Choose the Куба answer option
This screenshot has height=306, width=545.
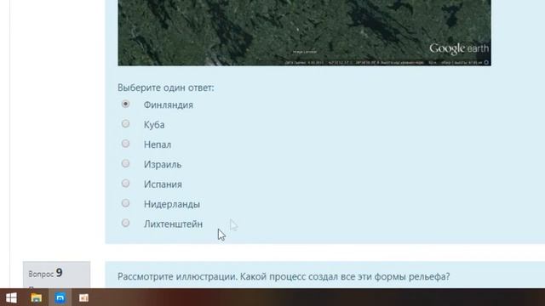(x=125, y=124)
